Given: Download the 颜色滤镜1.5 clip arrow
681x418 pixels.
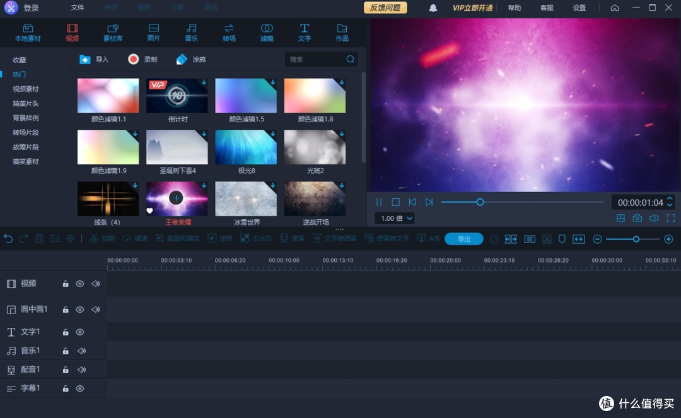Looking at the screenshot, I should coord(273,82).
